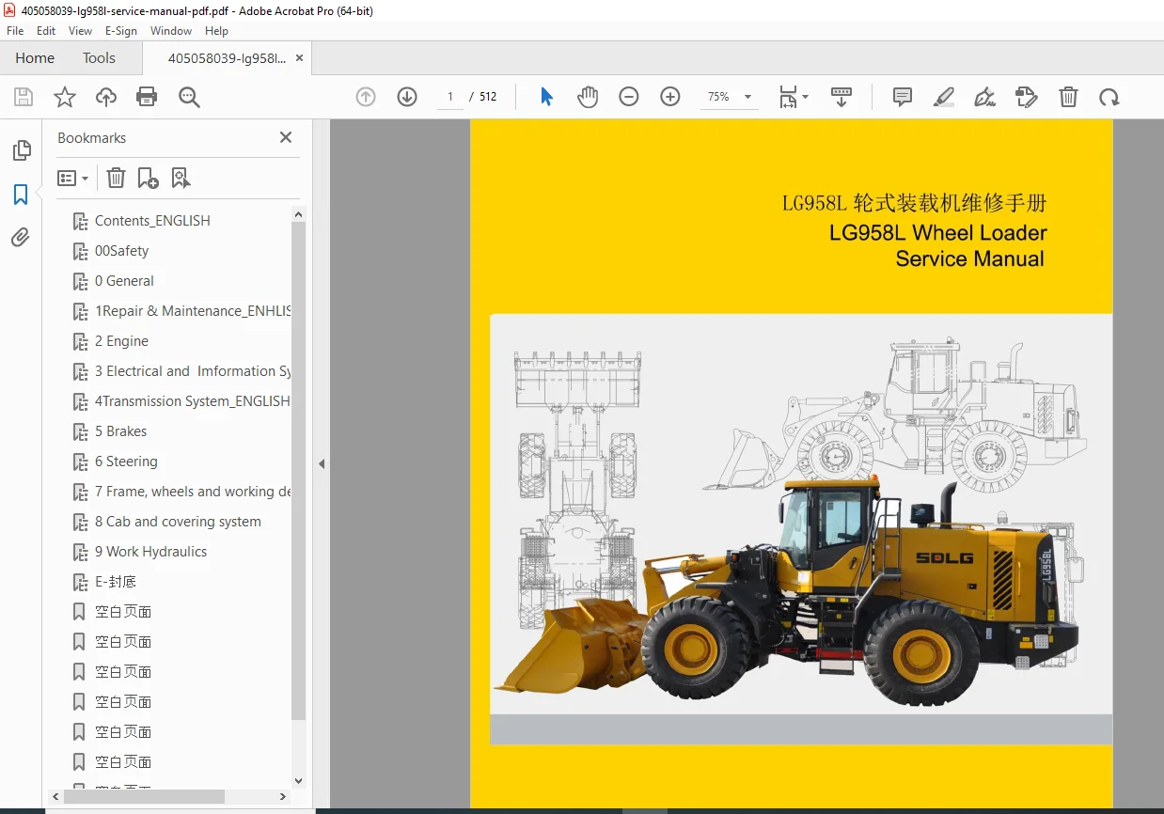
Task: Click the bookmarks vertical scrollbar thumb
Action: [299, 470]
